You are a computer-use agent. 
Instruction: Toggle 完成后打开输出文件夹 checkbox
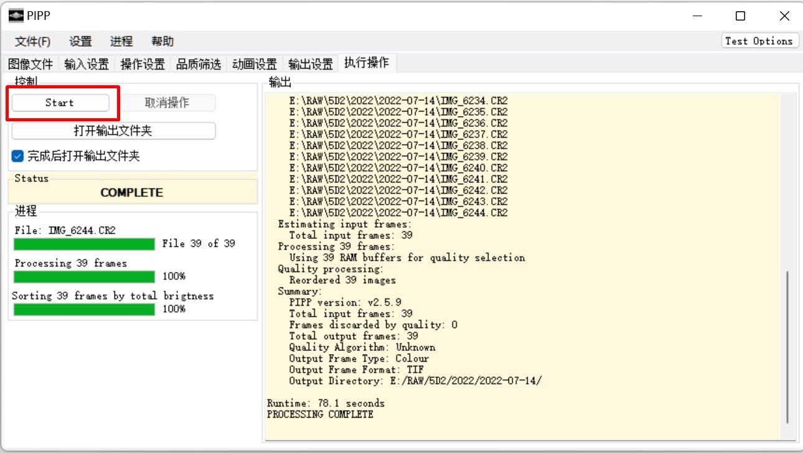[x=18, y=156]
